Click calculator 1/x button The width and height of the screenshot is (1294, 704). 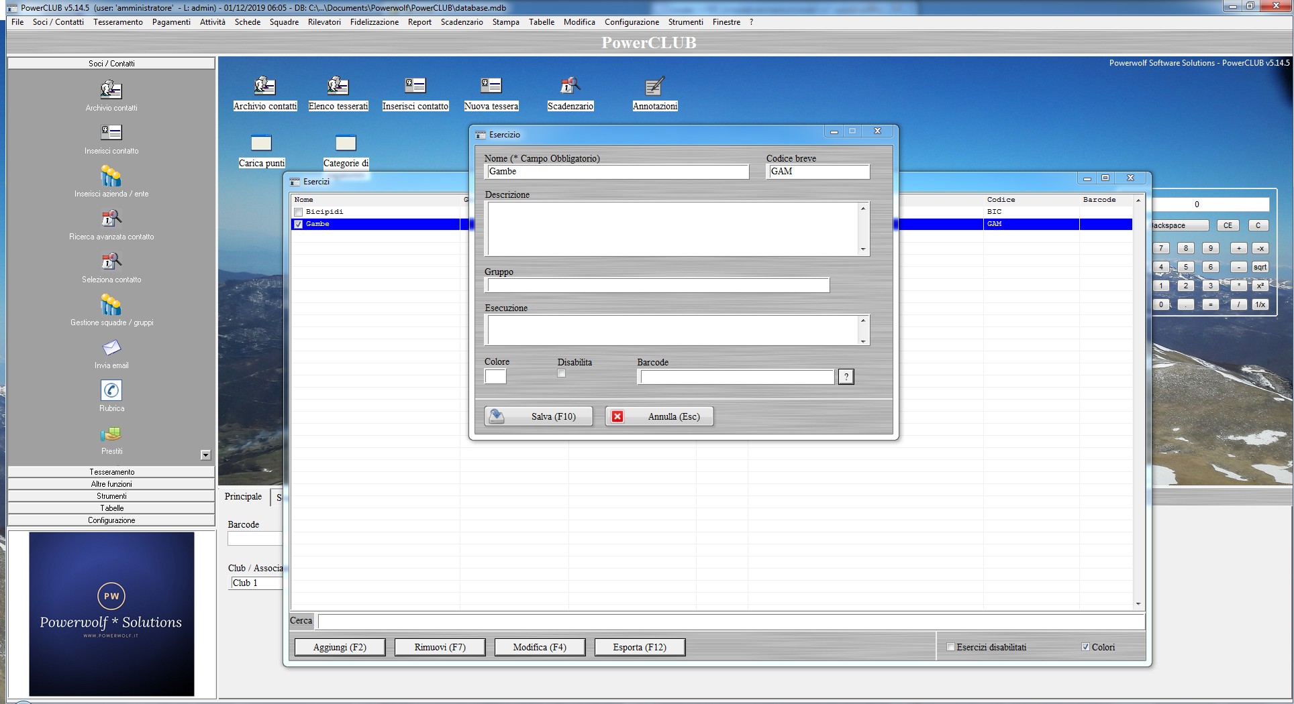coord(1260,304)
